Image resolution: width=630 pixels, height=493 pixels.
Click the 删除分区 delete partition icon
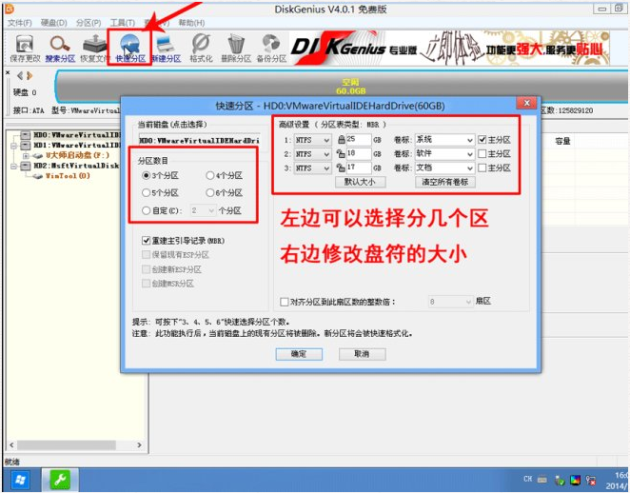(x=236, y=49)
